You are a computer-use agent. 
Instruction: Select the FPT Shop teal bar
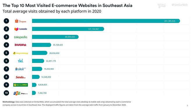[x=34, y=93]
